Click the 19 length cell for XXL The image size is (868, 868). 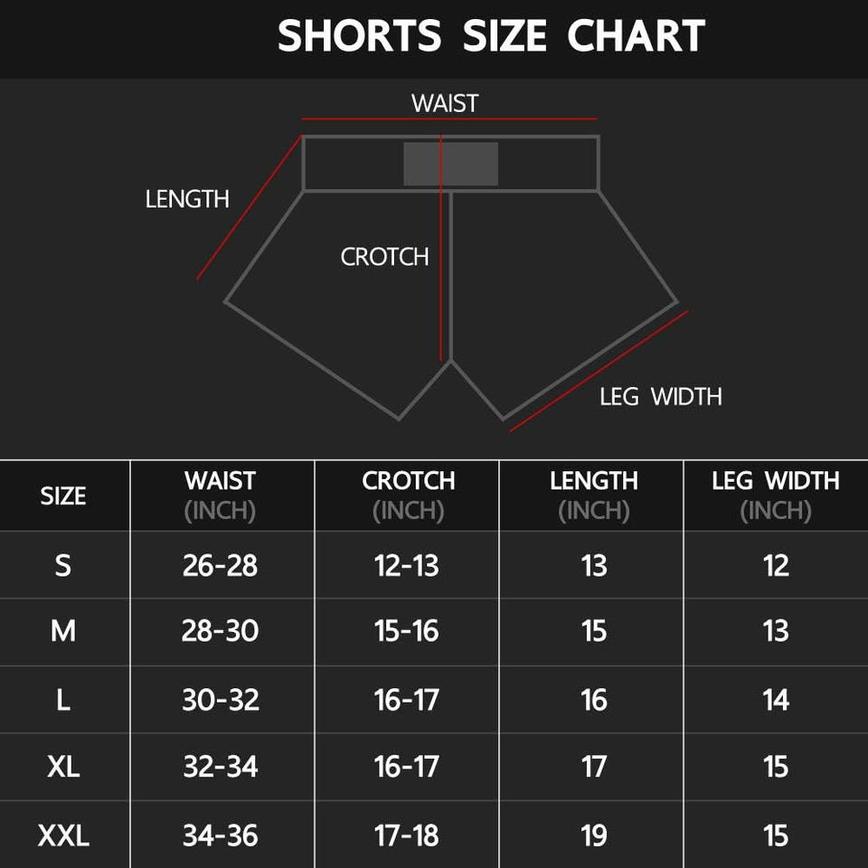pos(594,835)
